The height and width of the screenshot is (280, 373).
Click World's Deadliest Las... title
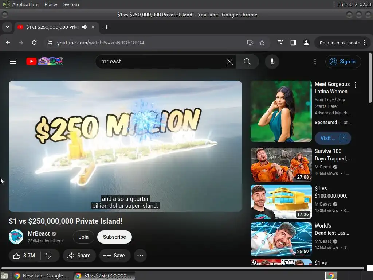331,229
